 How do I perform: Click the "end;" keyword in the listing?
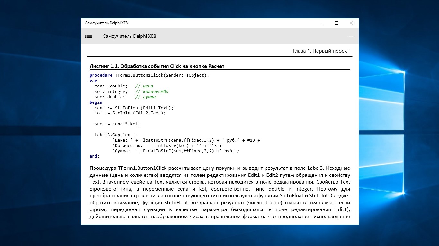pos(94,156)
